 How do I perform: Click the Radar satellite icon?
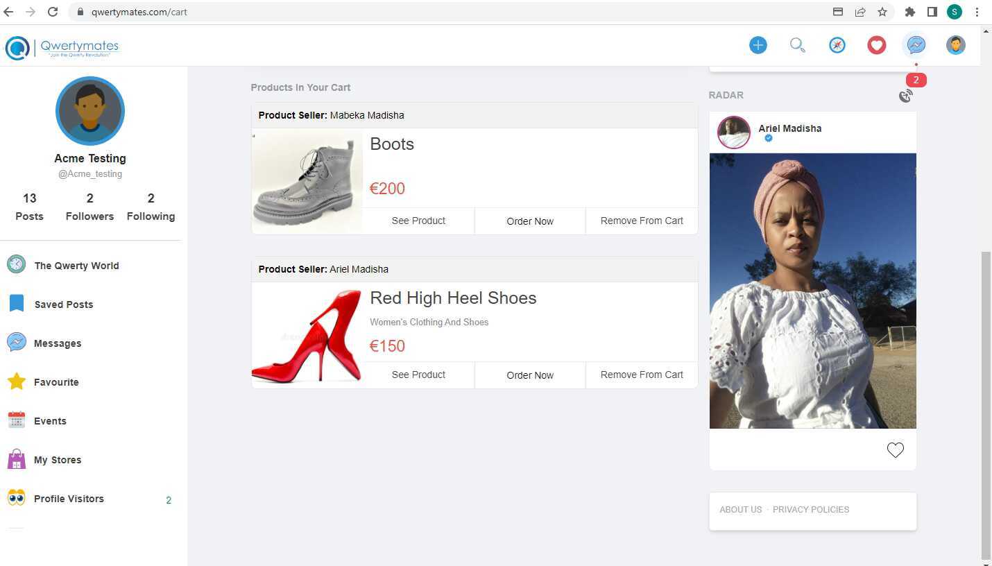point(905,96)
